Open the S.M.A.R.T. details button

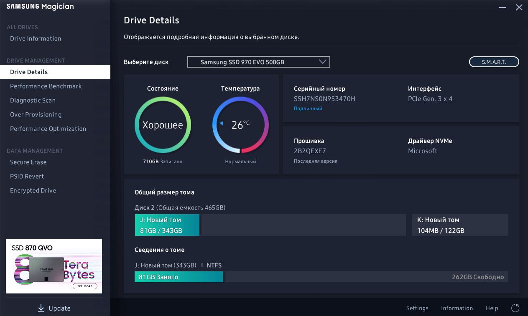(494, 62)
